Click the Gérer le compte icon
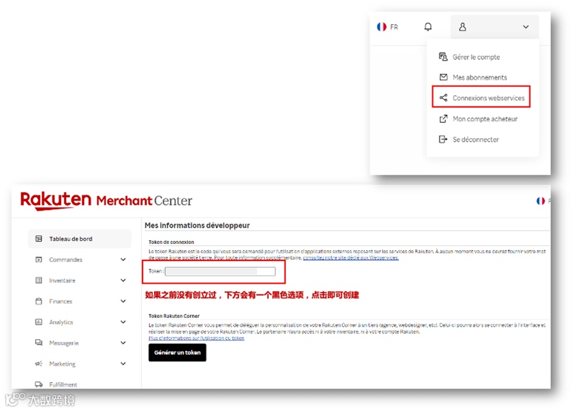The height and width of the screenshot is (411, 573). click(443, 57)
